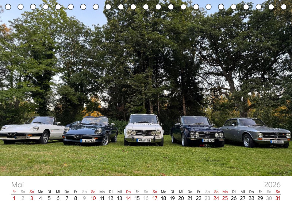Select date 6 in the date row
This screenshot has width=292, height=205.
[58, 198]
